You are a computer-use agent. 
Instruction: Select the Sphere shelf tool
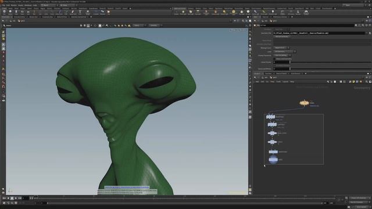click(x=10, y=12)
